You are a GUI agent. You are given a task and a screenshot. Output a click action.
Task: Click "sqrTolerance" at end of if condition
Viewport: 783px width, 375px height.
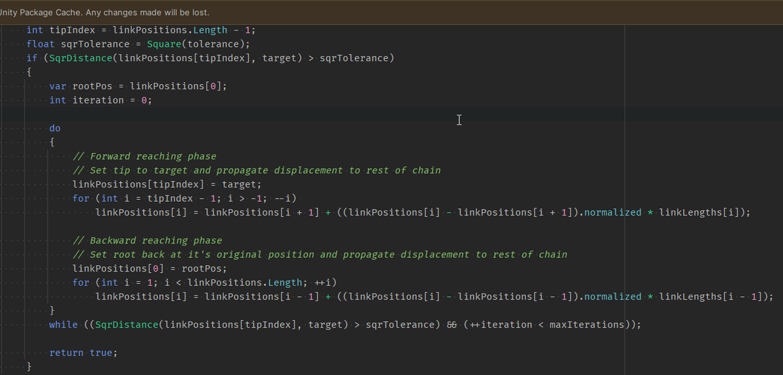pos(354,58)
